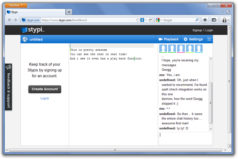This screenshot has height=159, width=238.
Task: Select the avatar with pink underline
Action: pos(181,49)
